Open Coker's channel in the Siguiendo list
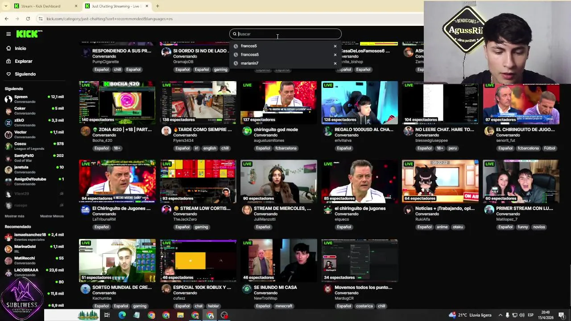The image size is (571, 321). [x=34, y=111]
